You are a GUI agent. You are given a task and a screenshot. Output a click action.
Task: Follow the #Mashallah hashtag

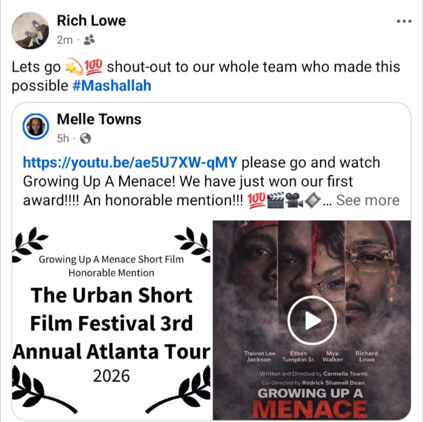(x=112, y=86)
